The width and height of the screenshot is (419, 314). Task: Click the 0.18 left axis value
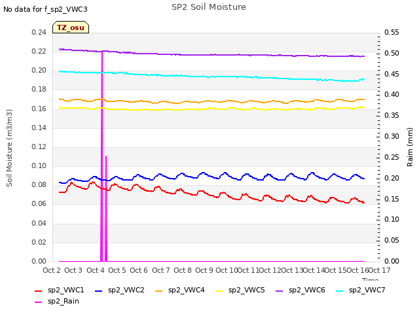pos(39,90)
